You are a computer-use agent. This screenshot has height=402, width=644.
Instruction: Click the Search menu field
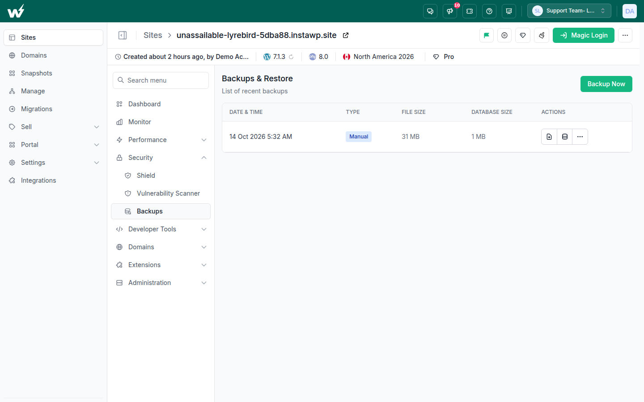tap(161, 80)
